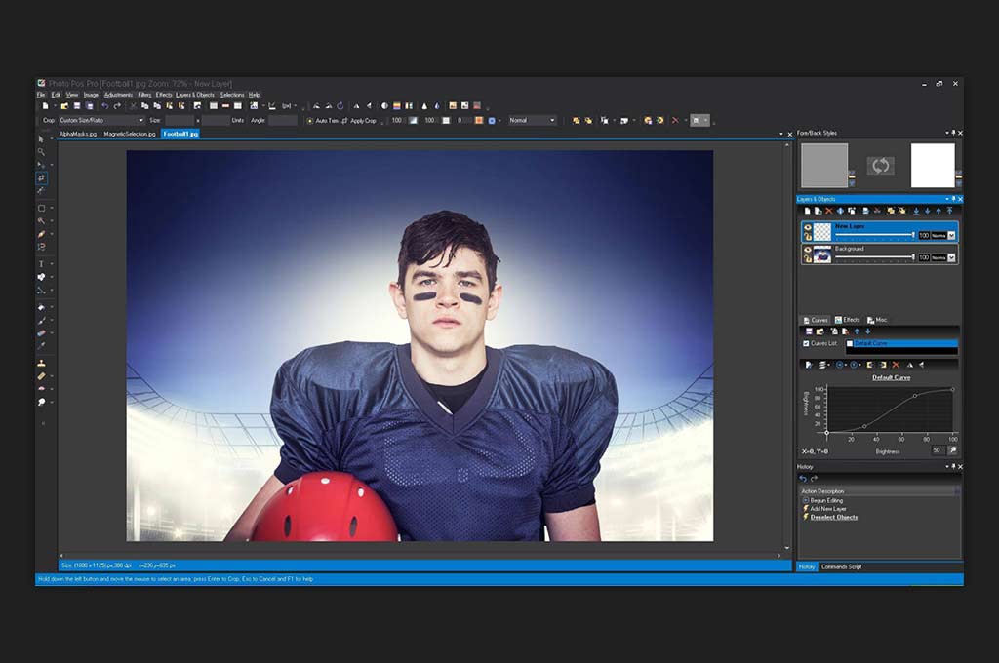Click the contrast half-circle icon in toolbar

click(x=384, y=106)
